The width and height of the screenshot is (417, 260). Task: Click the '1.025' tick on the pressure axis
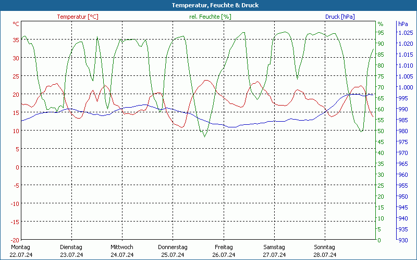pos(406,33)
